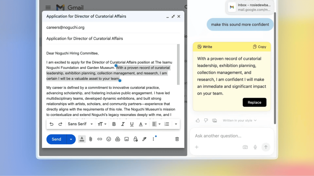This screenshot has height=176, width=314.
Task: Insert an emoji
Action: point(109,139)
